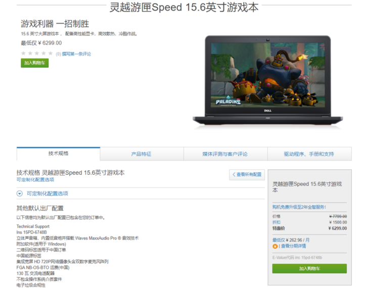Click the 最低仅 ¥6299.00 price text
This screenshot has height=288, width=369.
(x=41, y=43)
